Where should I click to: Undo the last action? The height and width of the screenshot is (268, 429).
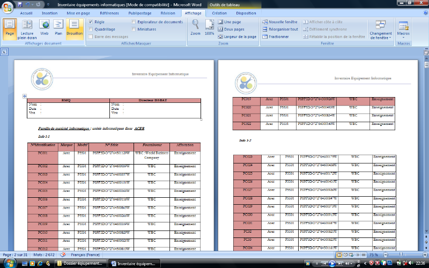pyautogui.click(x=28, y=4)
